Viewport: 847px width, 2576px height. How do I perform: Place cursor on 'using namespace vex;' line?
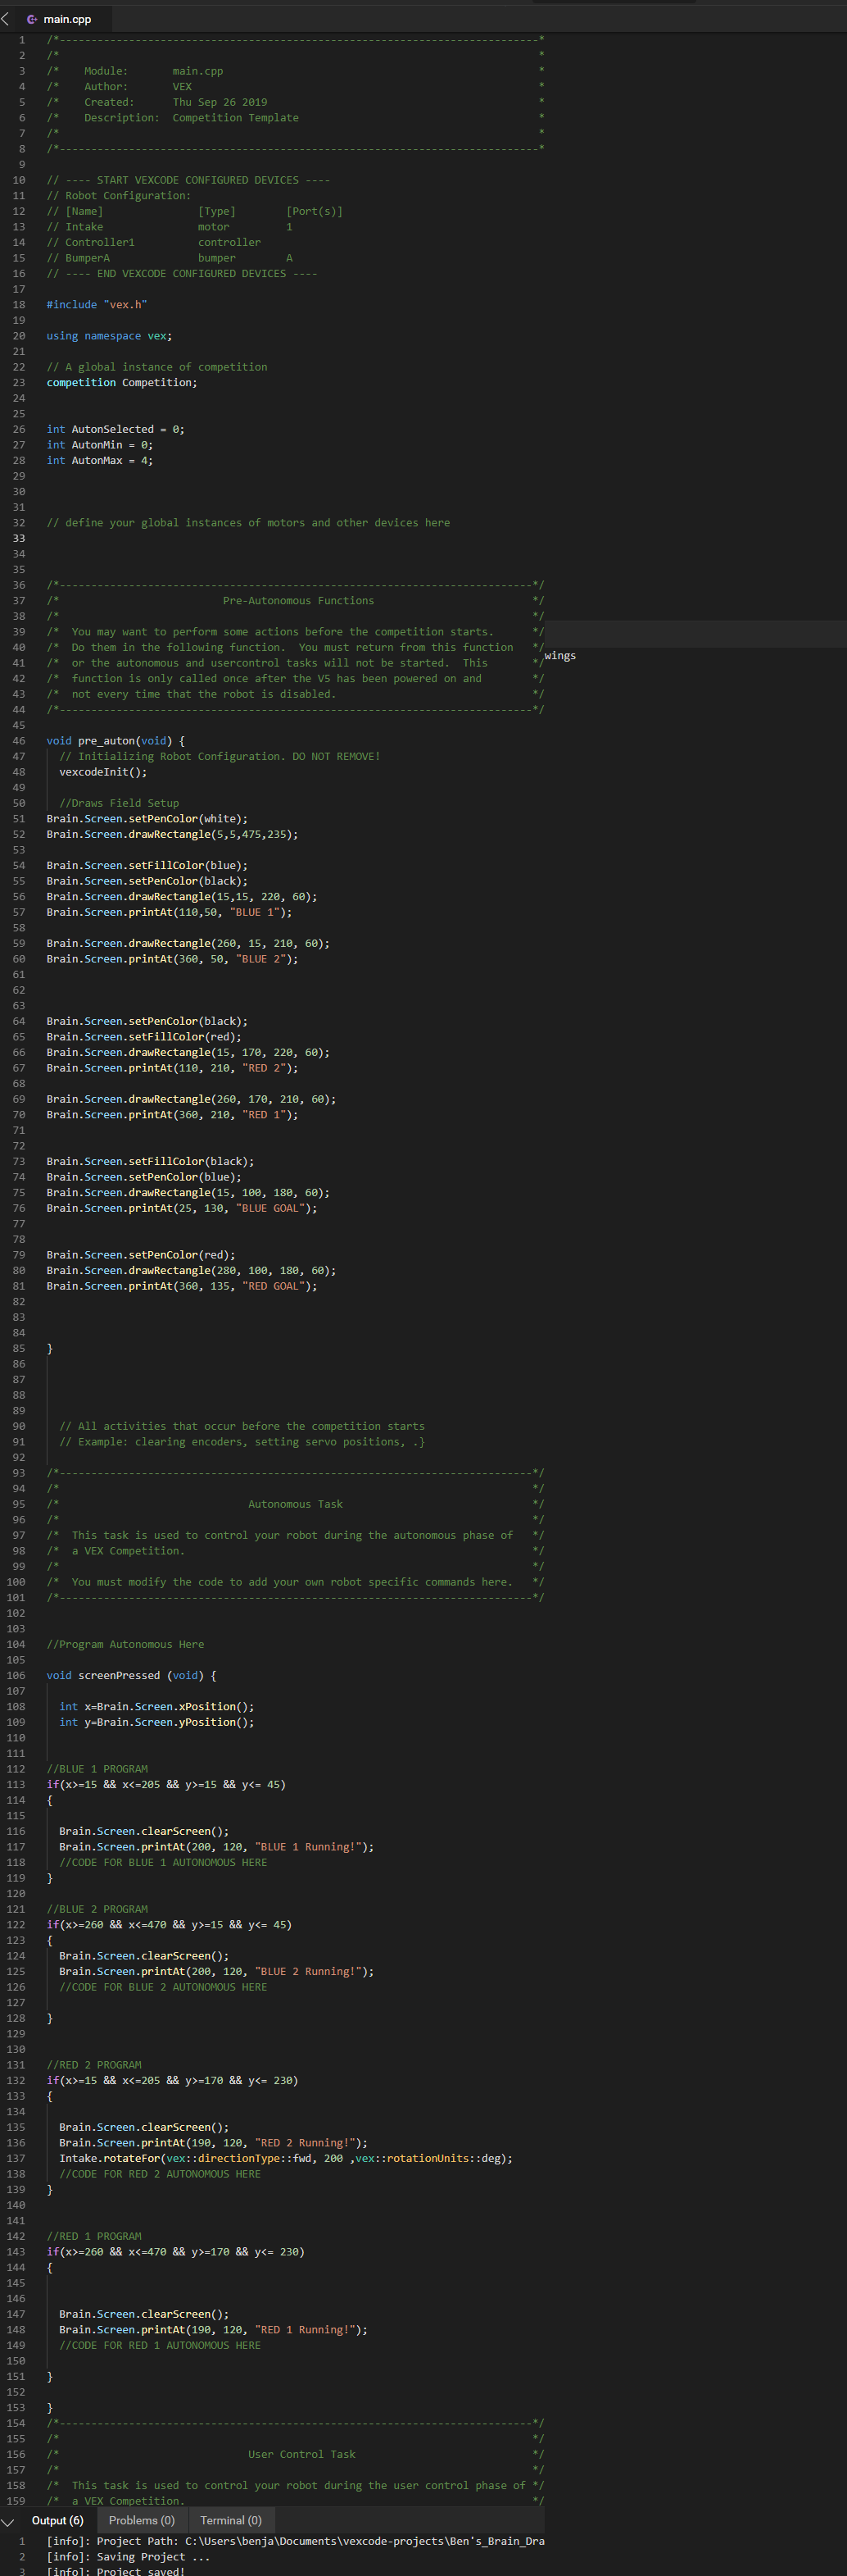pyautogui.click(x=109, y=336)
